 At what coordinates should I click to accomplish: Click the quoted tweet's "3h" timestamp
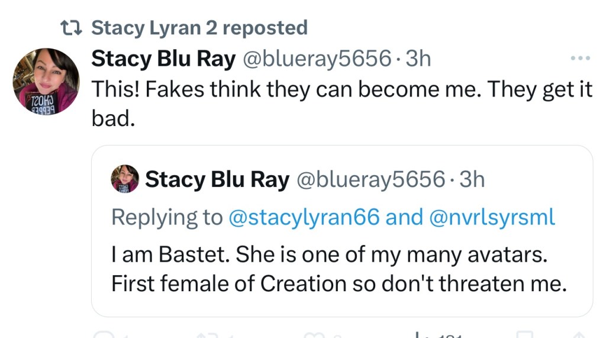[472, 179]
